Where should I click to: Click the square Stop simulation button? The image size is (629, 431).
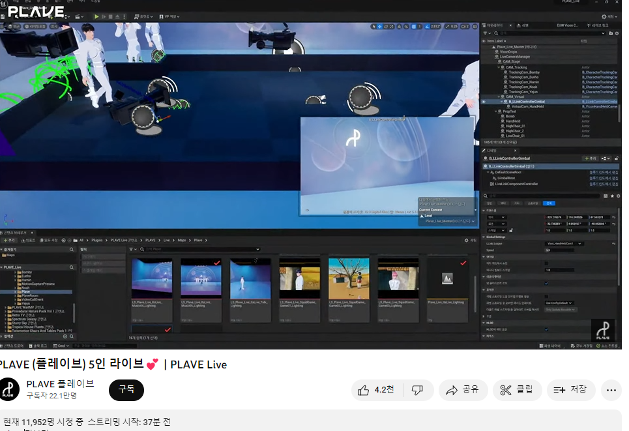pyautogui.click(x=111, y=16)
